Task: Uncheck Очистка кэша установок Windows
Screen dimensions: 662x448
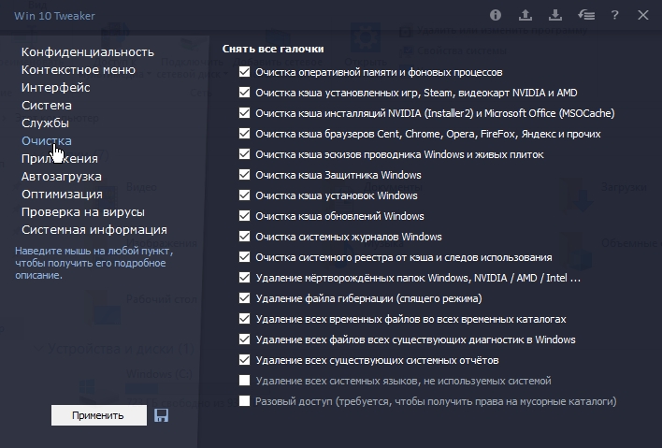Action: pyautogui.click(x=244, y=195)
